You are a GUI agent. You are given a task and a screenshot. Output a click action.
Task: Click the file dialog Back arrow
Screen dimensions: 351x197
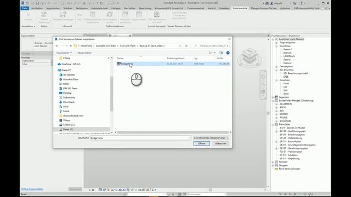click(57, 46)
